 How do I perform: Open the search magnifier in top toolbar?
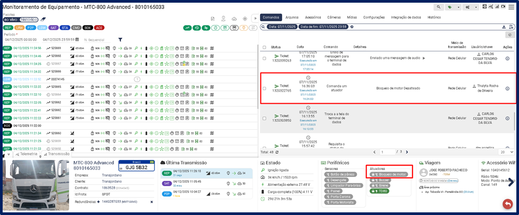point(440,7)
